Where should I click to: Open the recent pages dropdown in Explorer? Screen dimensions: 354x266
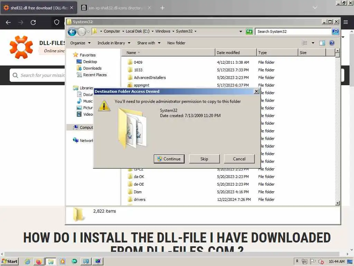[88, 32]
